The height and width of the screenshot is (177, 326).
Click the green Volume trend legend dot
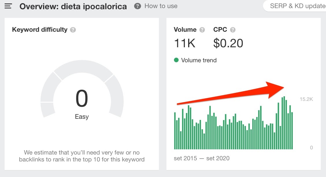(176, 60)
